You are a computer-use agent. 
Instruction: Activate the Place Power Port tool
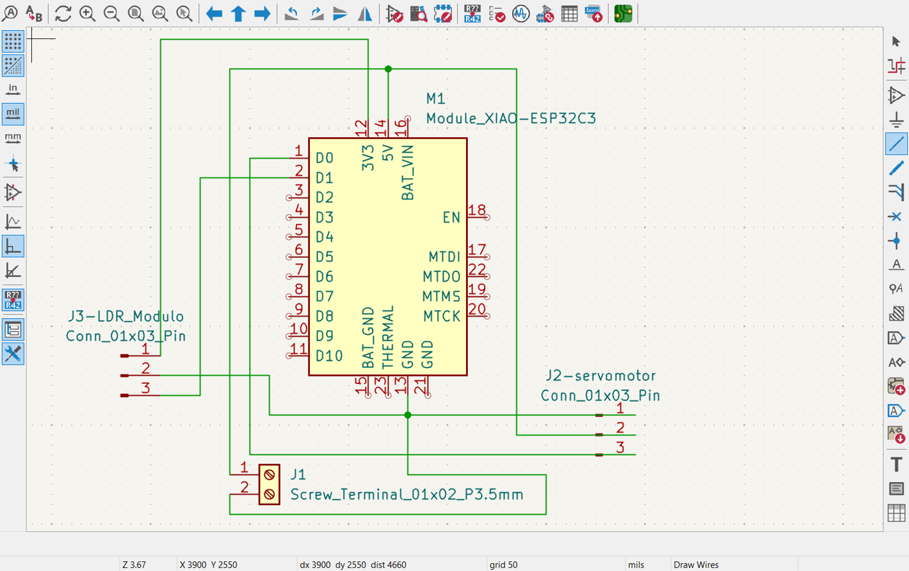(896, 119)
